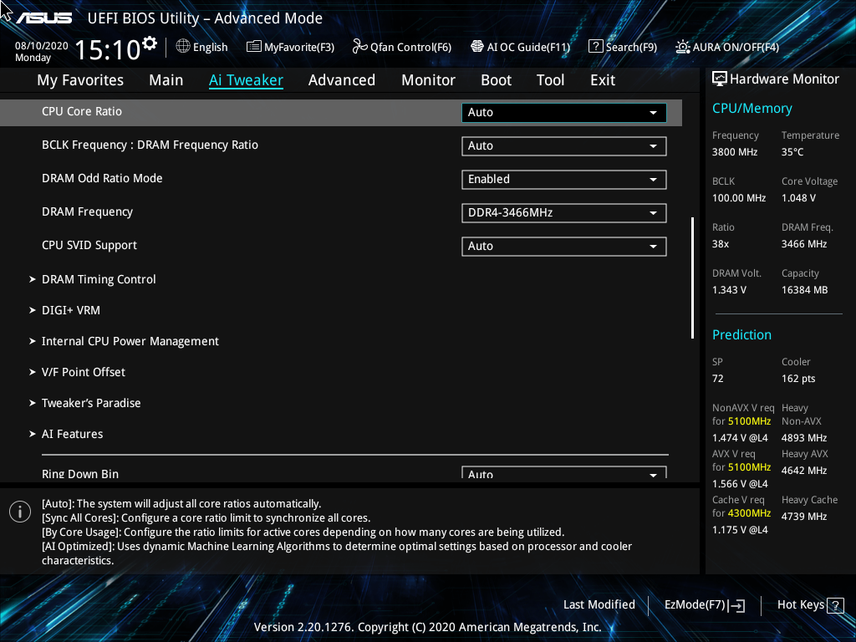This screenshot has width=856, height=642.
Task: Open the MyFavorite list icon
Action: [254, 47]
